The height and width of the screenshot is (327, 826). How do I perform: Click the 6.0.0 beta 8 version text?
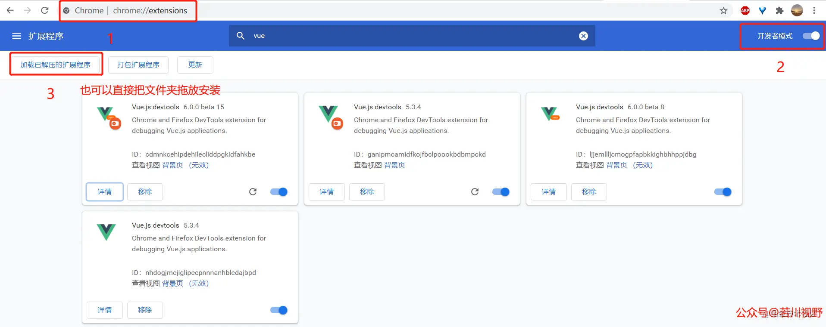pyautogui.click(x=646, y=107)
